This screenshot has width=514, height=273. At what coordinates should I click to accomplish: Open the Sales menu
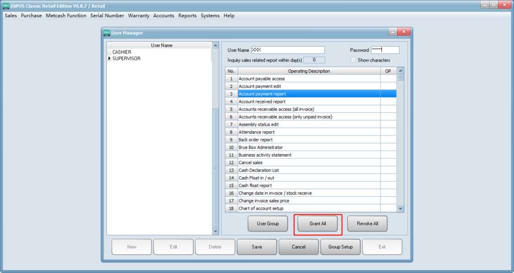click(x=11, y=16)
